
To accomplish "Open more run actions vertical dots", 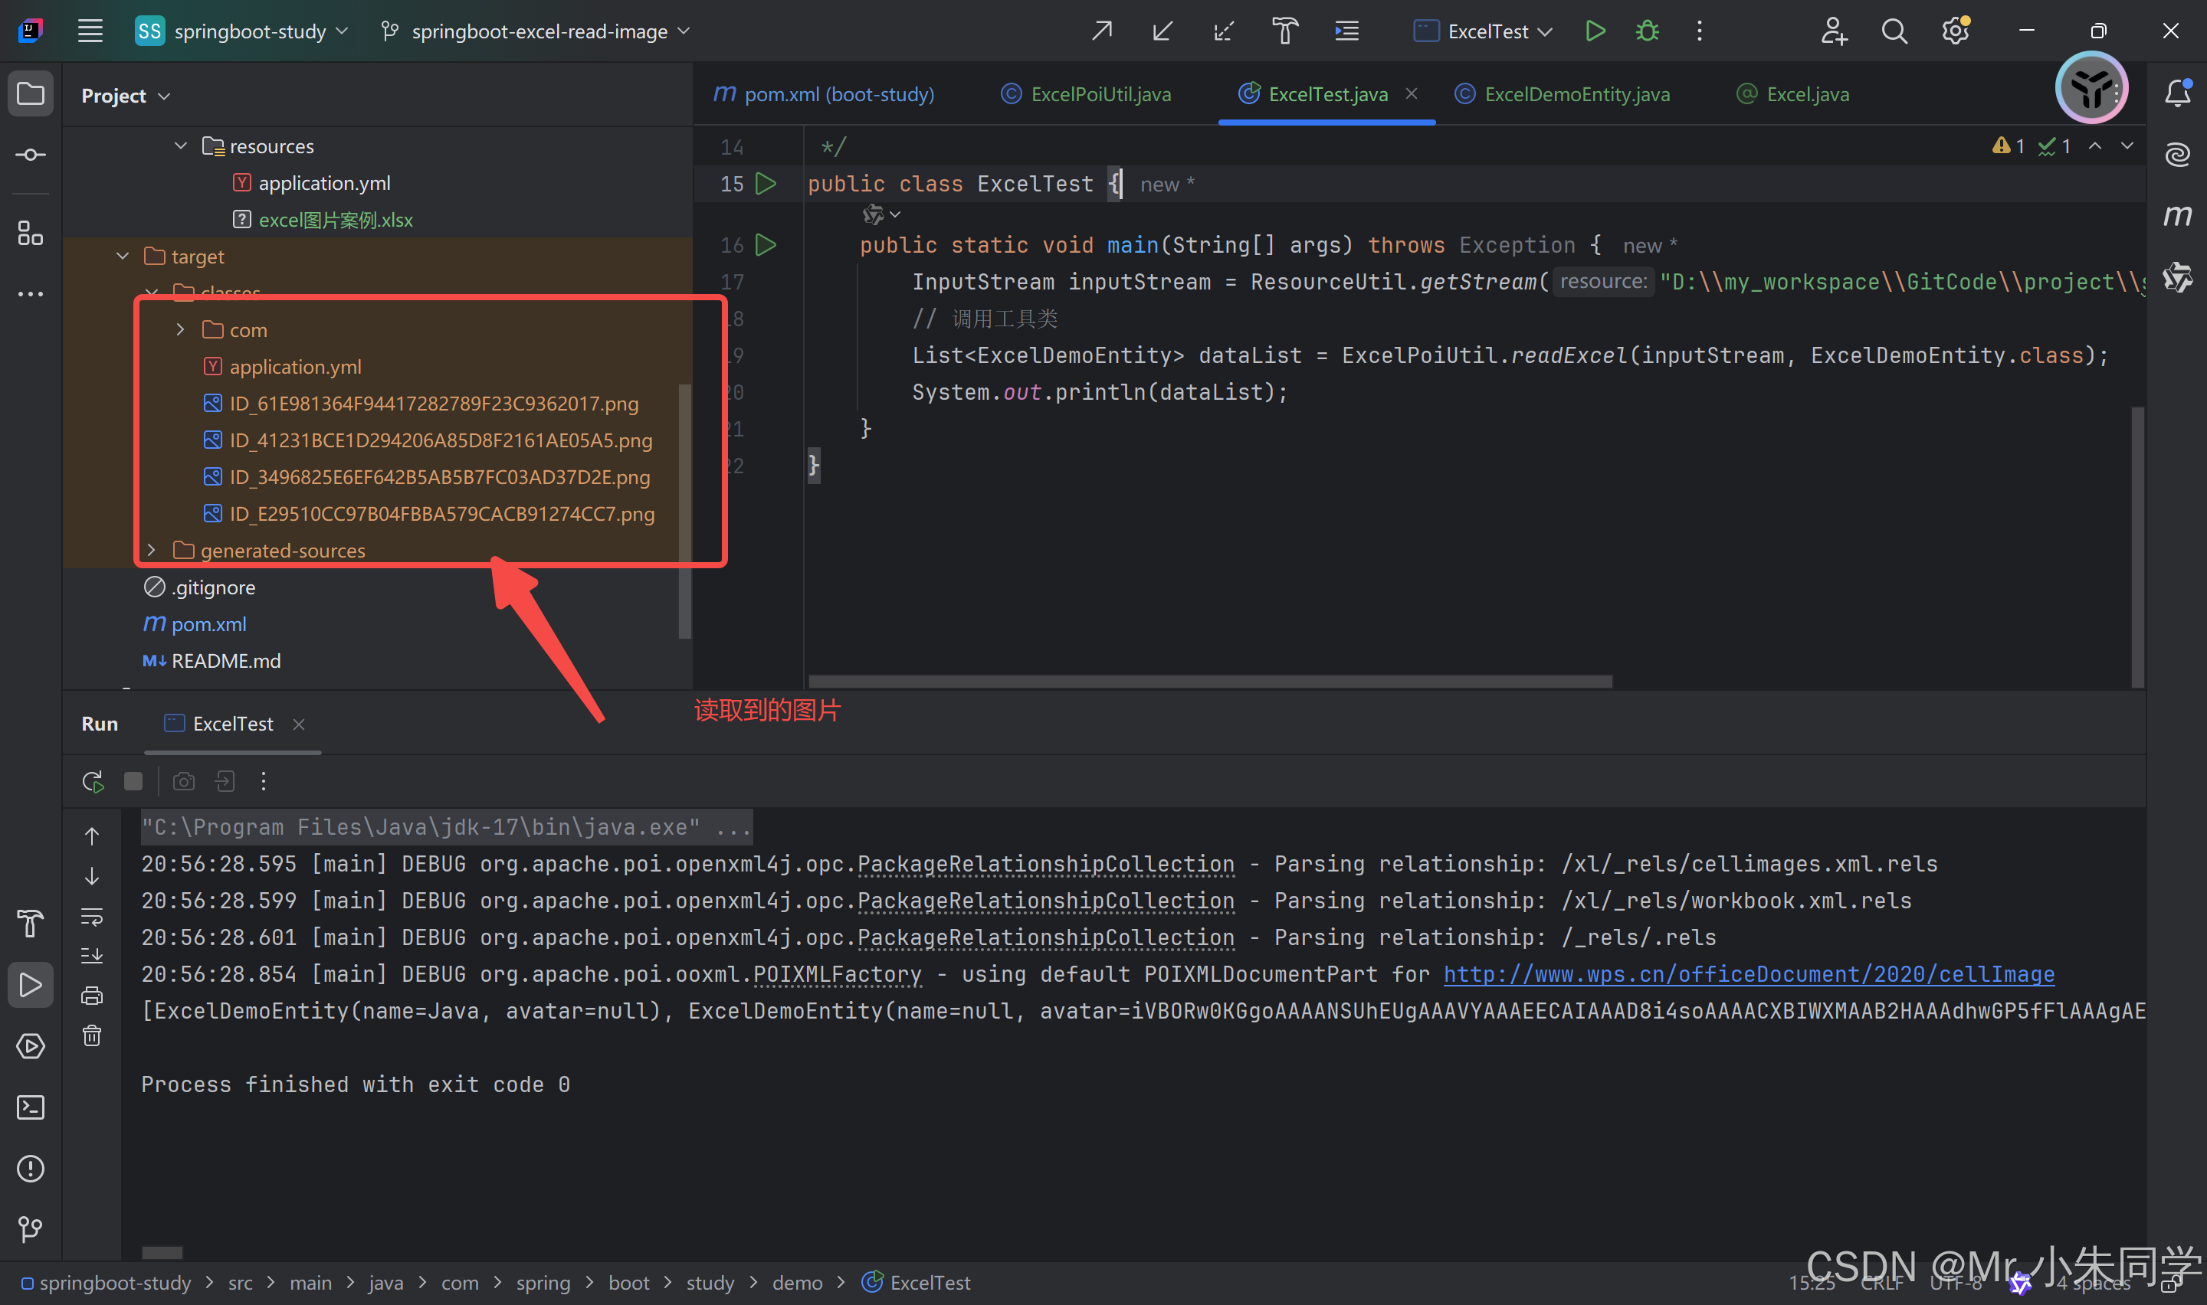I will [1700, 31].
